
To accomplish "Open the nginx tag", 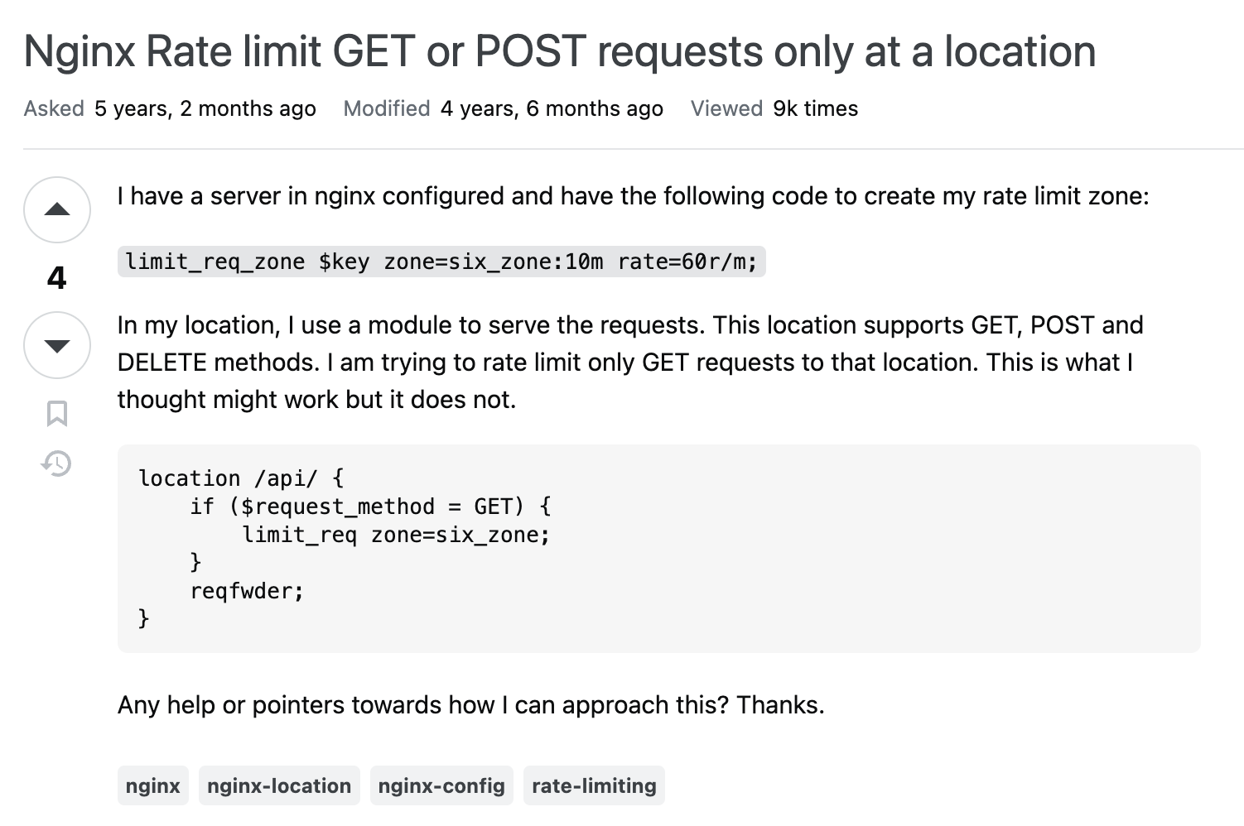I will (x=152, y=785).
